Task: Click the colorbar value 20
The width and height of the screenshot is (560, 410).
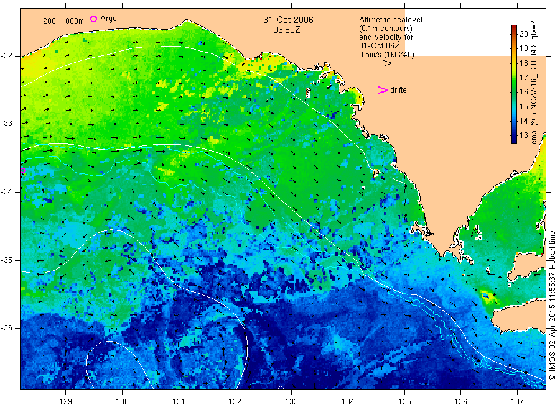Action: click(523, 34)
